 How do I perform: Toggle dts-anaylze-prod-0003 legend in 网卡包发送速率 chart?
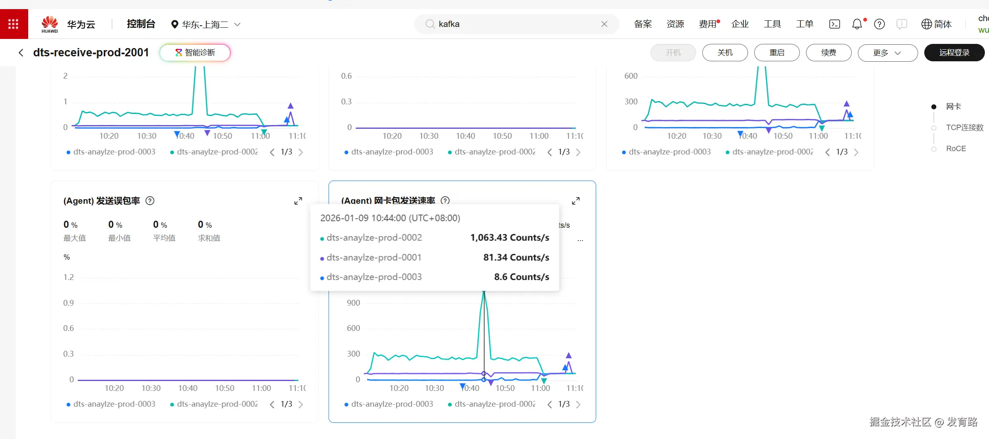click(x=389, y=404)
